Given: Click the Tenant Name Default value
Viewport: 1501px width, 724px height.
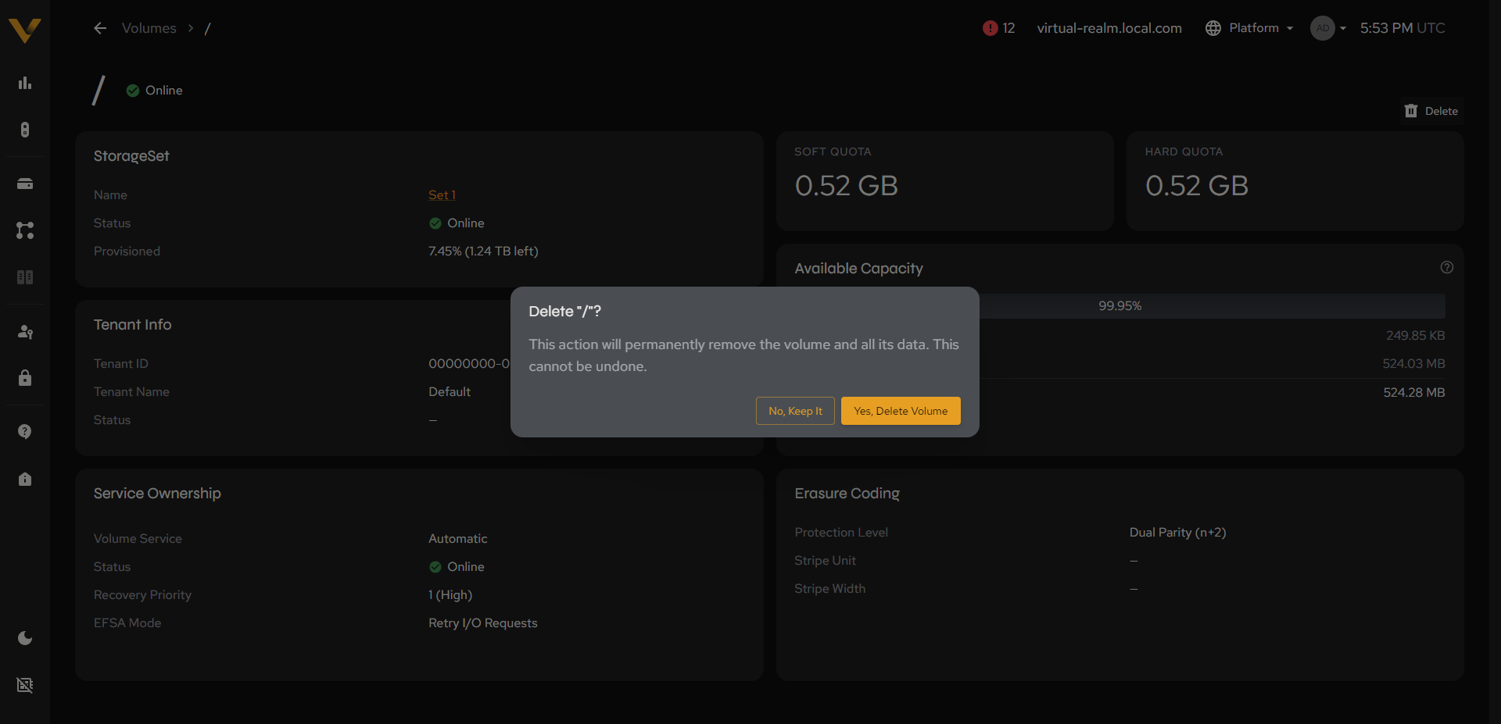Looking at the screenshot, I should (450, 392).
